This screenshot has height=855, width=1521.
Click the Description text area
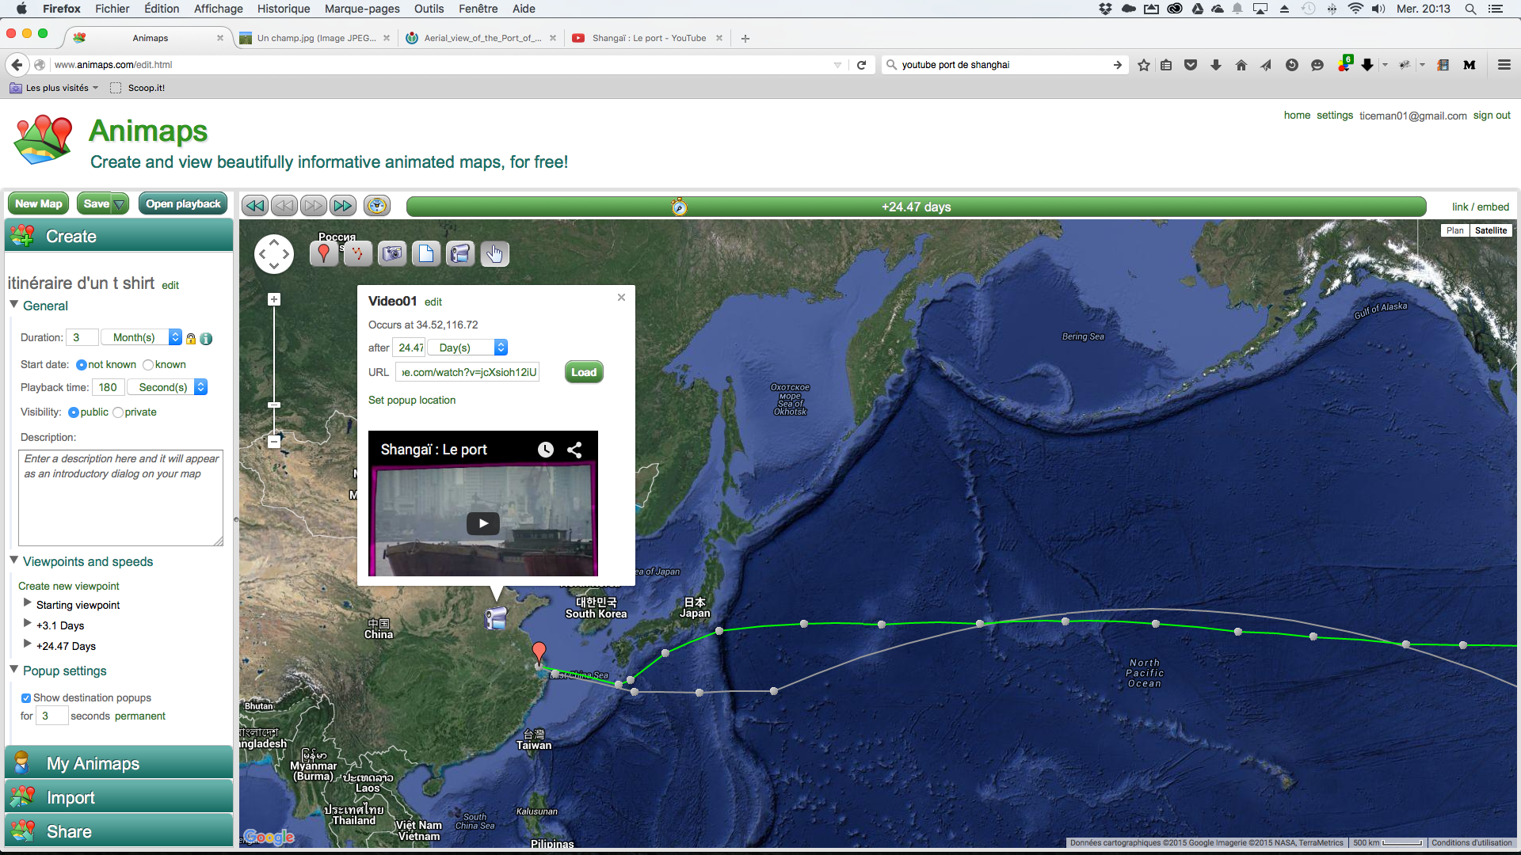pos(120,498)
